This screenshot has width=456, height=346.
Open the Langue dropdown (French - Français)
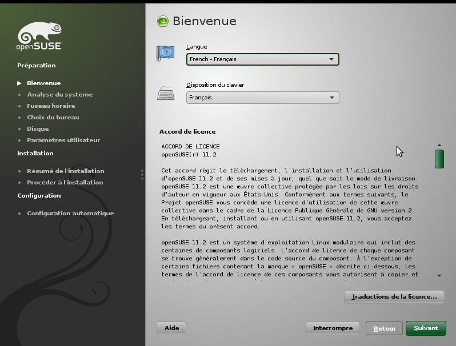pos(263,59)
